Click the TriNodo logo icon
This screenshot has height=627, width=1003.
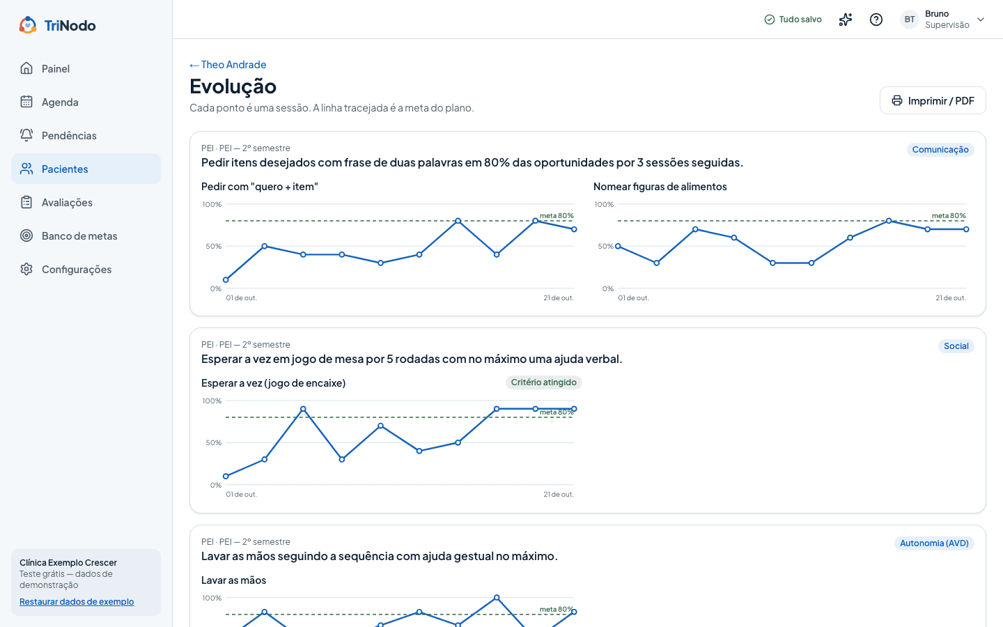tap(28, 25)
